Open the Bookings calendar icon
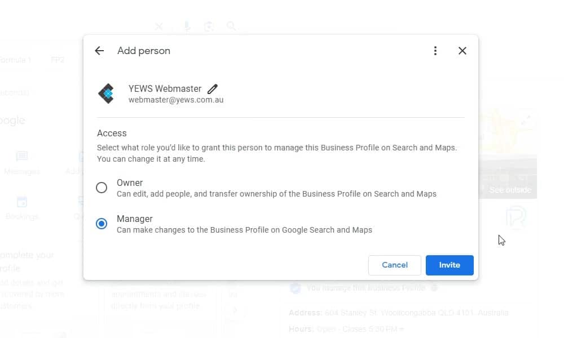Image resolution: width=564 pixels, height=338 pixels. click(22, 202)
